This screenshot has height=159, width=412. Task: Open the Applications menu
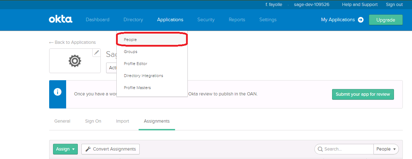pos(170,20)
